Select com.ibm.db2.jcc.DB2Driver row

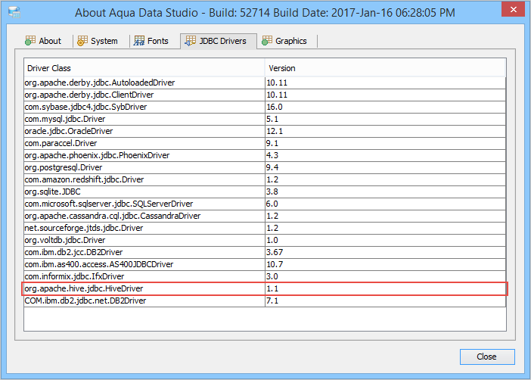(265, 253)
